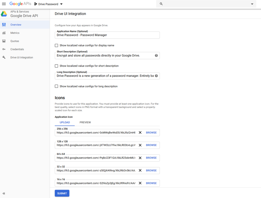
Task: Browse for the 64 x 64 icon
Action: click(x=151, y=158)
